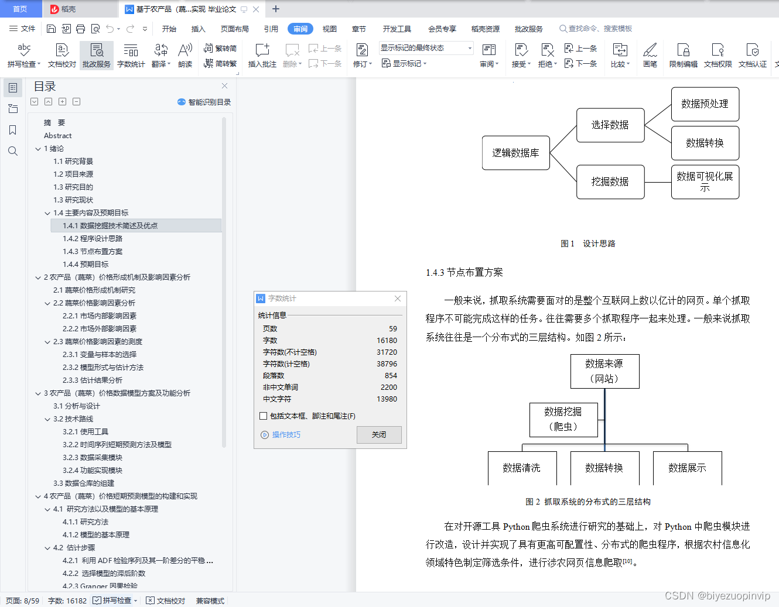Close the 目录 outline panel
The height and width of the screenshot is (607, 779).
(224, 86)
